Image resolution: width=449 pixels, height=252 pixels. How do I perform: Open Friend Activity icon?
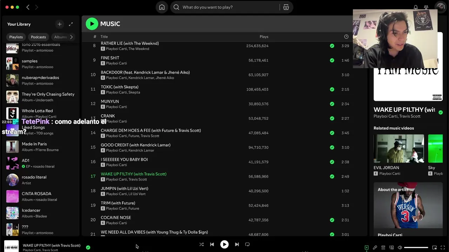[426, 7]
